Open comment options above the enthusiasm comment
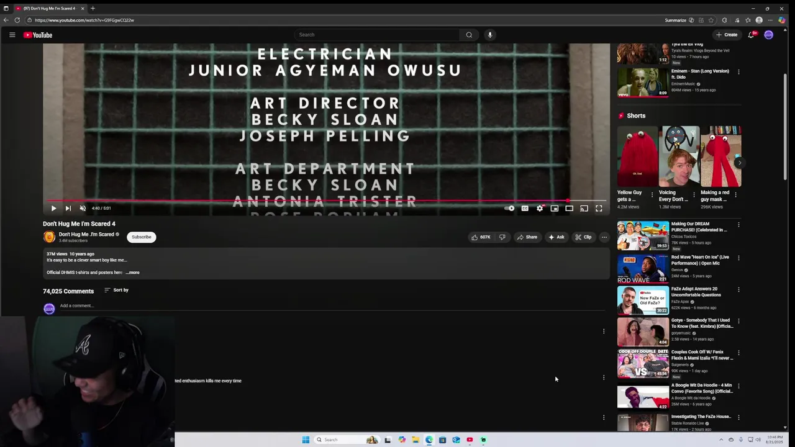The image size is (795, 447). coord(604,332)
